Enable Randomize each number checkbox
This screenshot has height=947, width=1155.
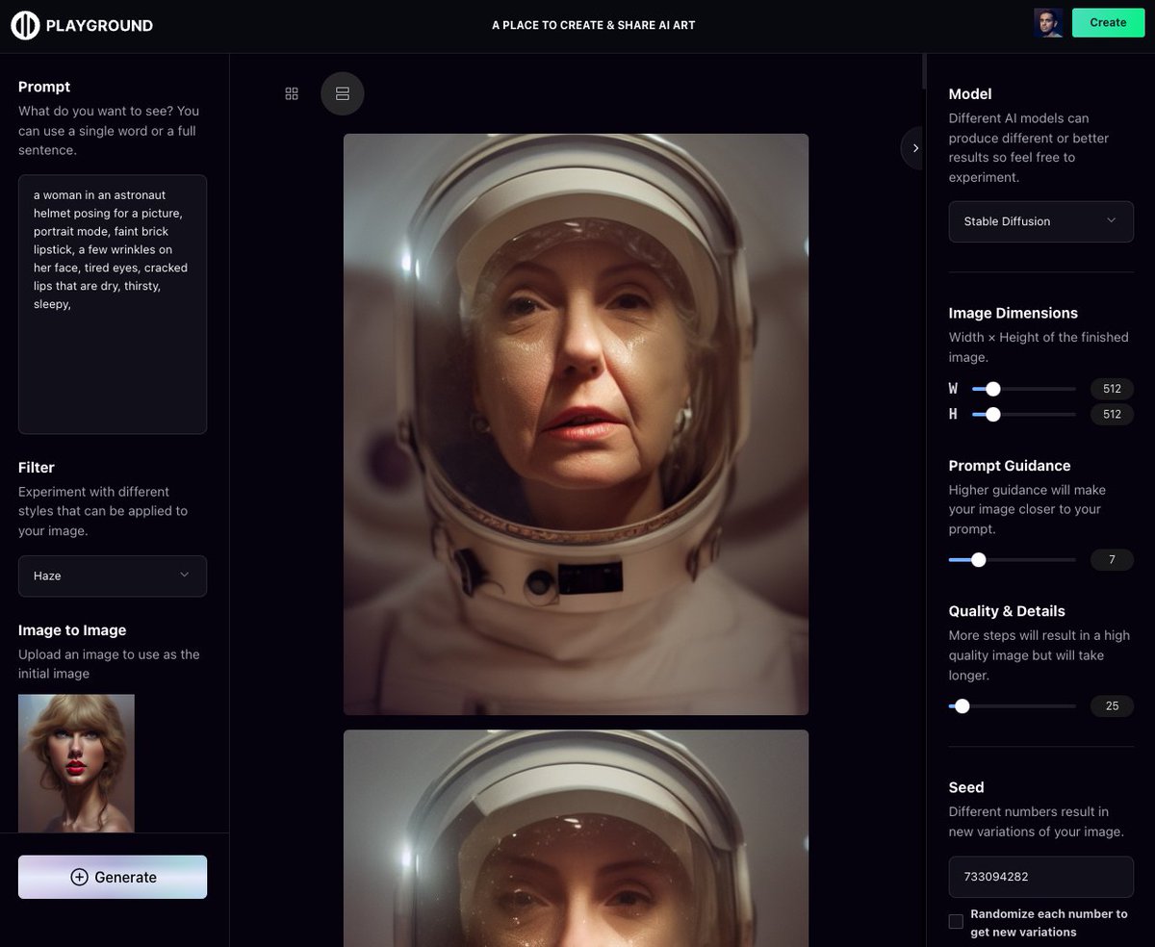(956, 922)
